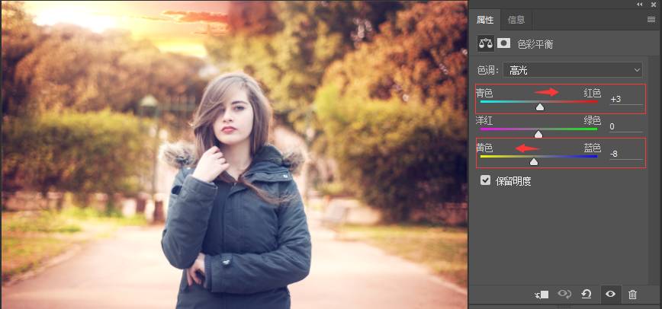
Task: Toggle the 保留明度 checkbox
Action: [486, 181]
